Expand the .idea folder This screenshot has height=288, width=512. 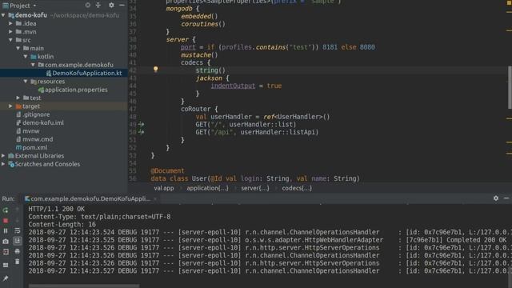coord(10,23)
